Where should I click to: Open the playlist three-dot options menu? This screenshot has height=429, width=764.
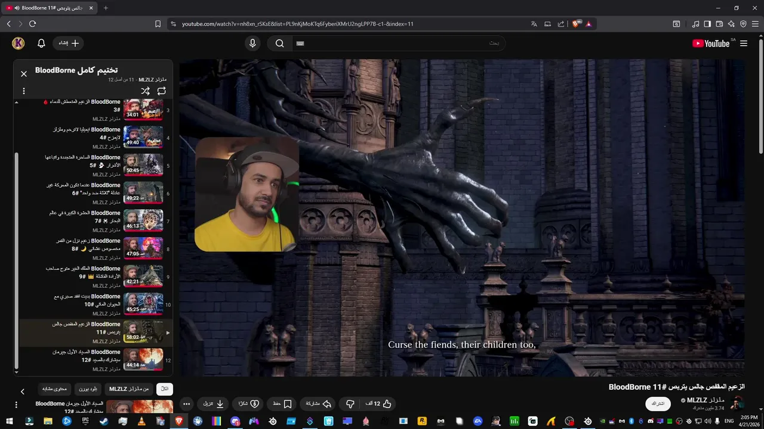24,91
